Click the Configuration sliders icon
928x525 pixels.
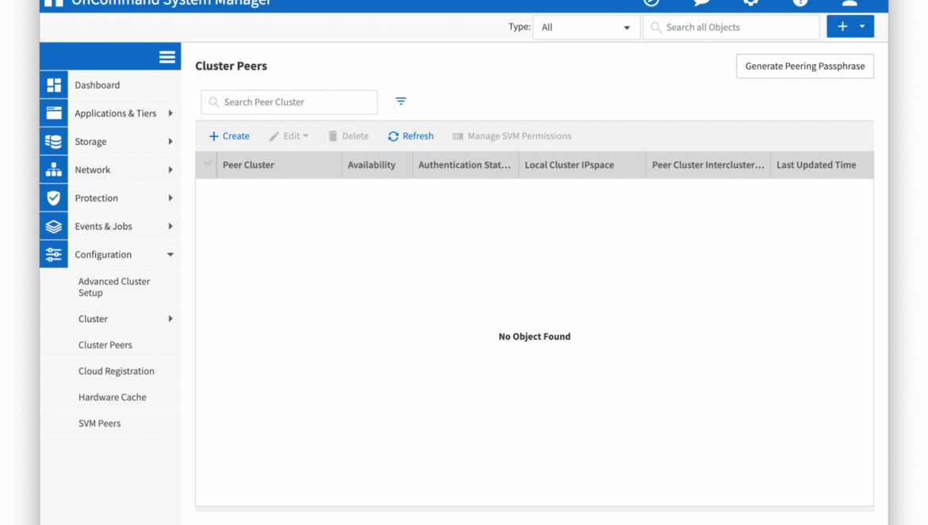54,254
